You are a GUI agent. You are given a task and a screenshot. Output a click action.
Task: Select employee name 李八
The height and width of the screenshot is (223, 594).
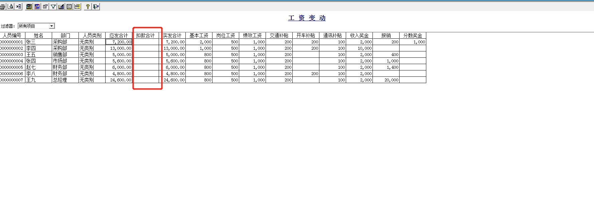pyautogui.click(x=38, y=73)
